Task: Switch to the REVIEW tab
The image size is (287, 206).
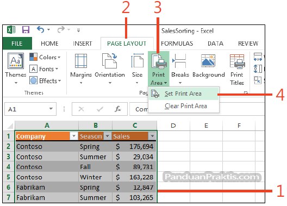Action: tap(248, 43)
